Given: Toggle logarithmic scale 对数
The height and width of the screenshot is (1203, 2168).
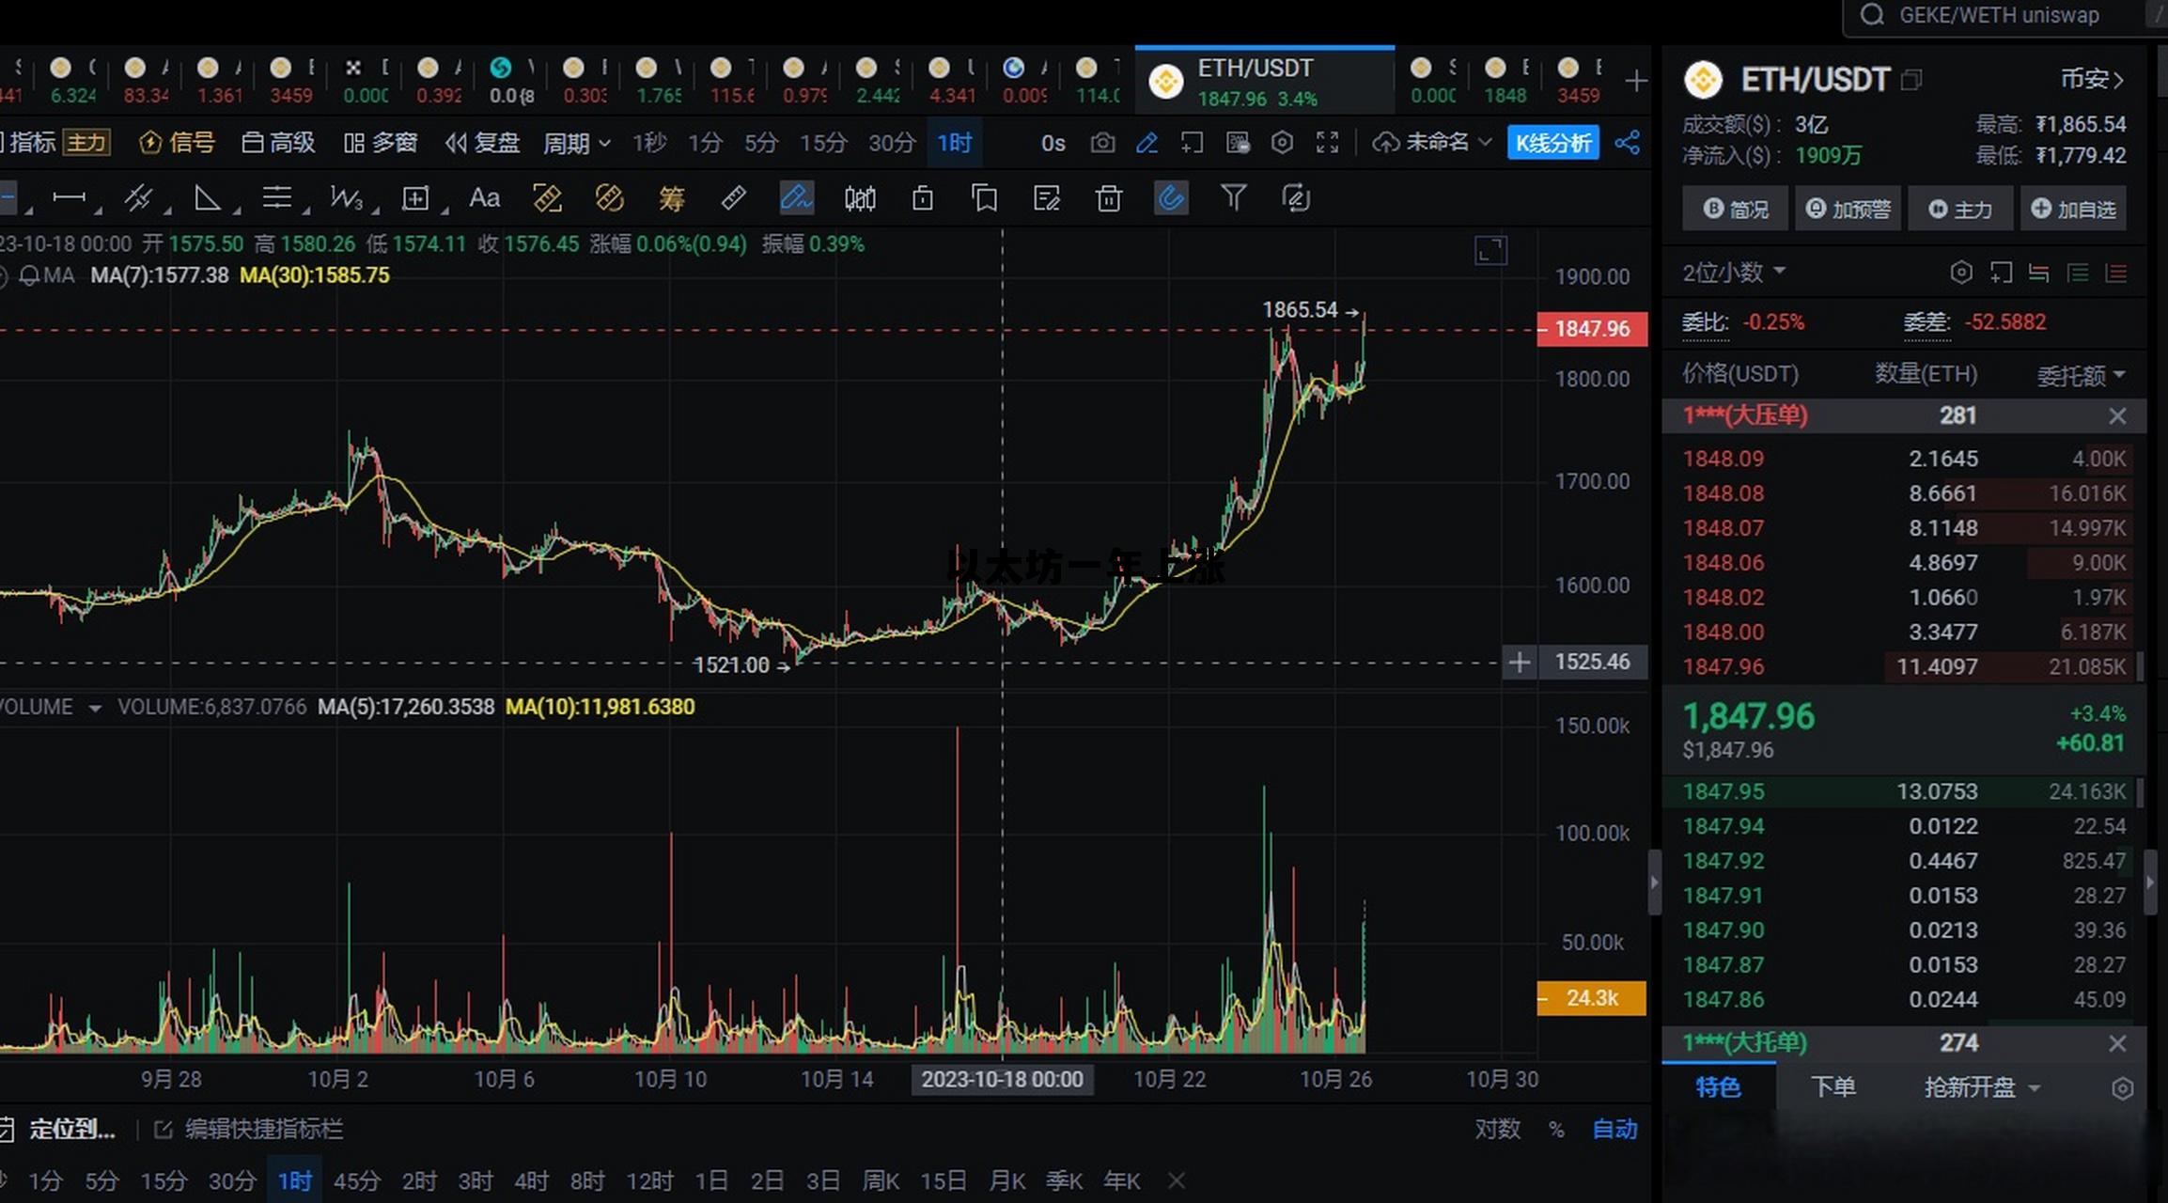Looking at the screenshot, I should tap(1496, 1129).
